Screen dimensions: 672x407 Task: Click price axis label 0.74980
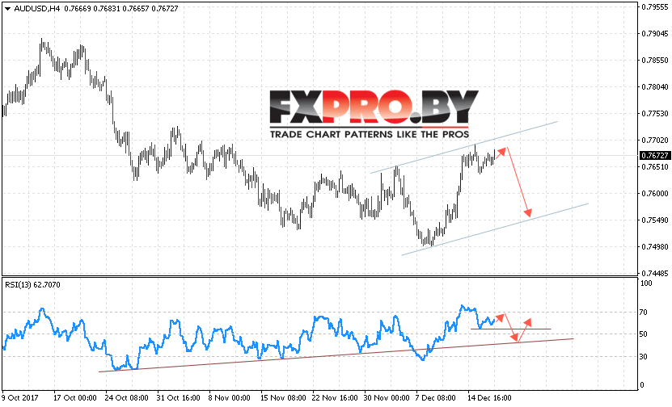[x=654, y=246]
